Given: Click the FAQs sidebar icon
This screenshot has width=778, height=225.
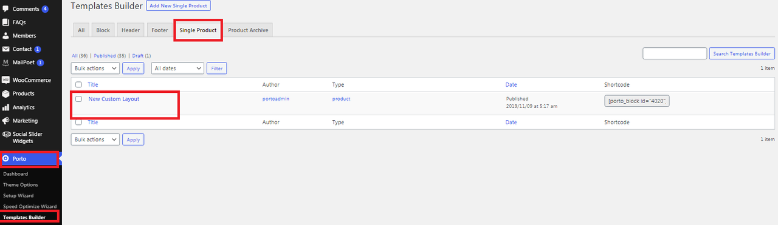Looking at the screenshot, I should click(x=5, y=22).
